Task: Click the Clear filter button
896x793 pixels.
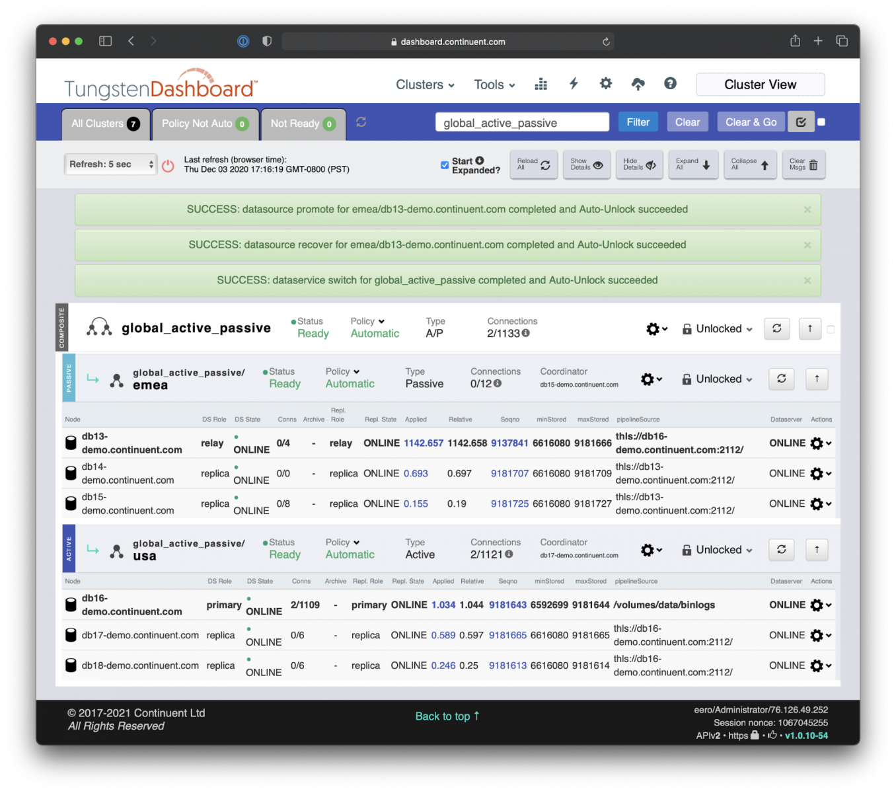Action: [x=687, y=122]
